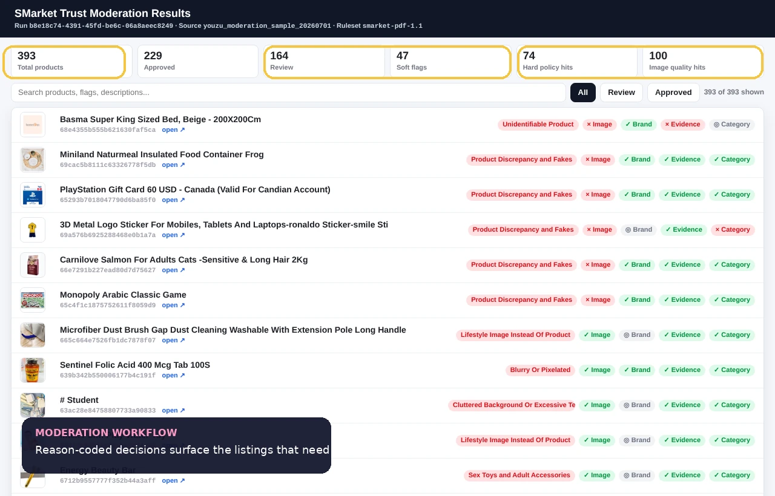This screenshot has width=775, height=496.
Task: Open link for Sentinel Folic Acid
Action: click(173, 376)
